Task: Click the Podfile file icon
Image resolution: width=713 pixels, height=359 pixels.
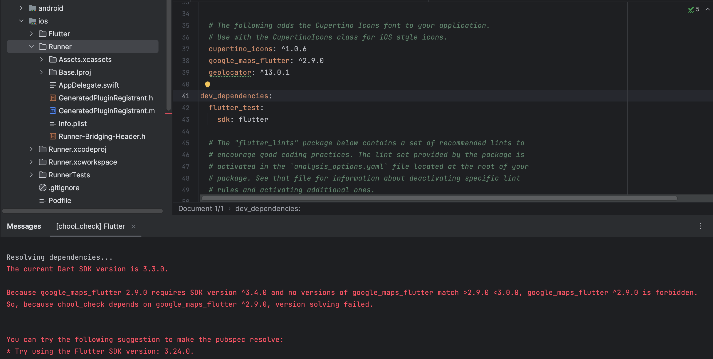Action: pos(43,201)
